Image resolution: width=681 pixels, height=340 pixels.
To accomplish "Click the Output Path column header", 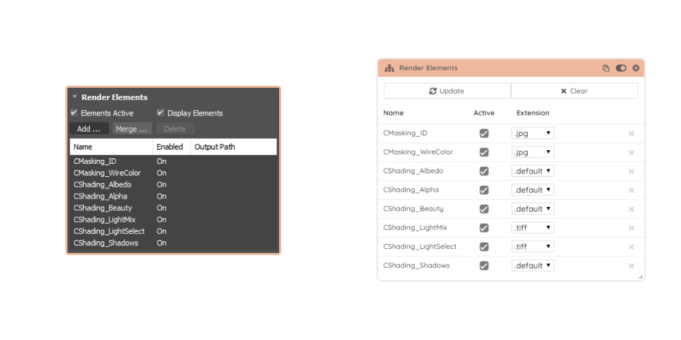I will coord(234,147).
